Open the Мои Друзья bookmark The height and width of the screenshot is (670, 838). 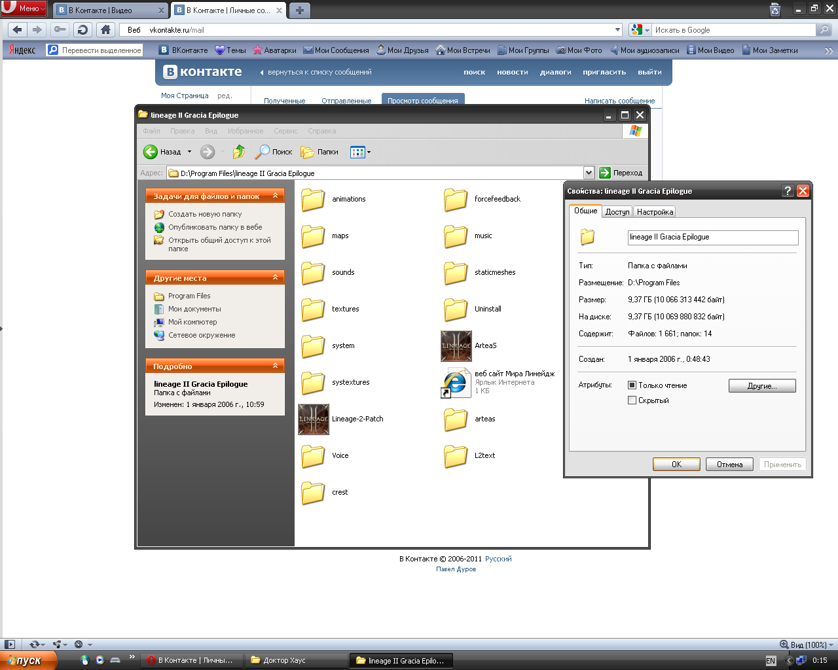tap(403, 50)
